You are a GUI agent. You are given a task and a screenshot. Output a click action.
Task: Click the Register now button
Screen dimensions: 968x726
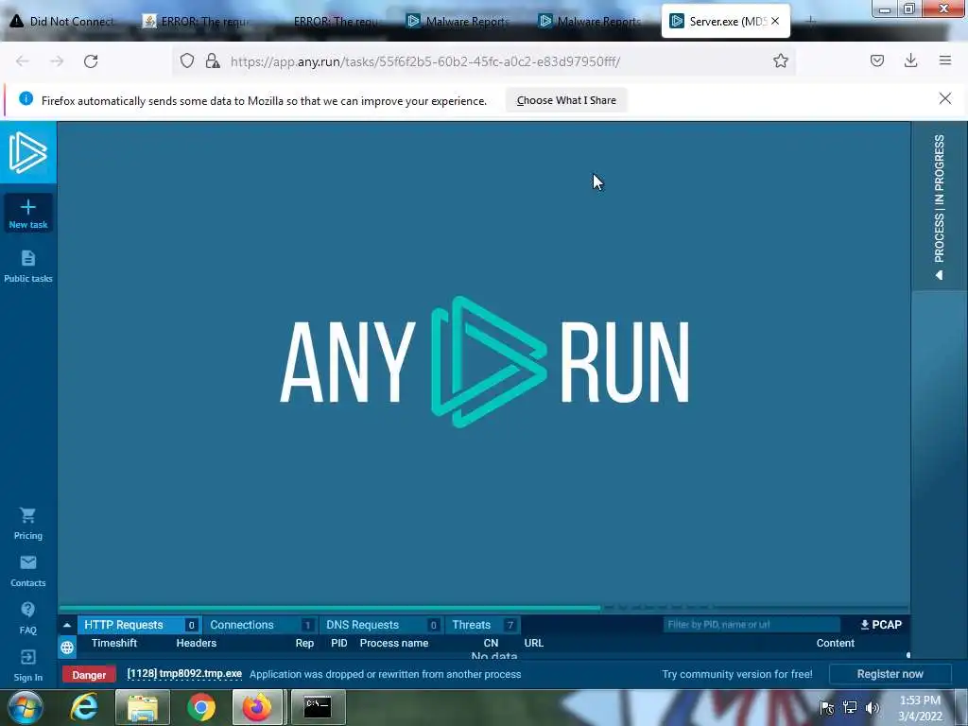(890, 674)
